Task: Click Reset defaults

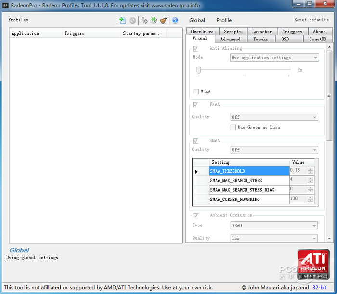Action: click(x=311, y=20)
